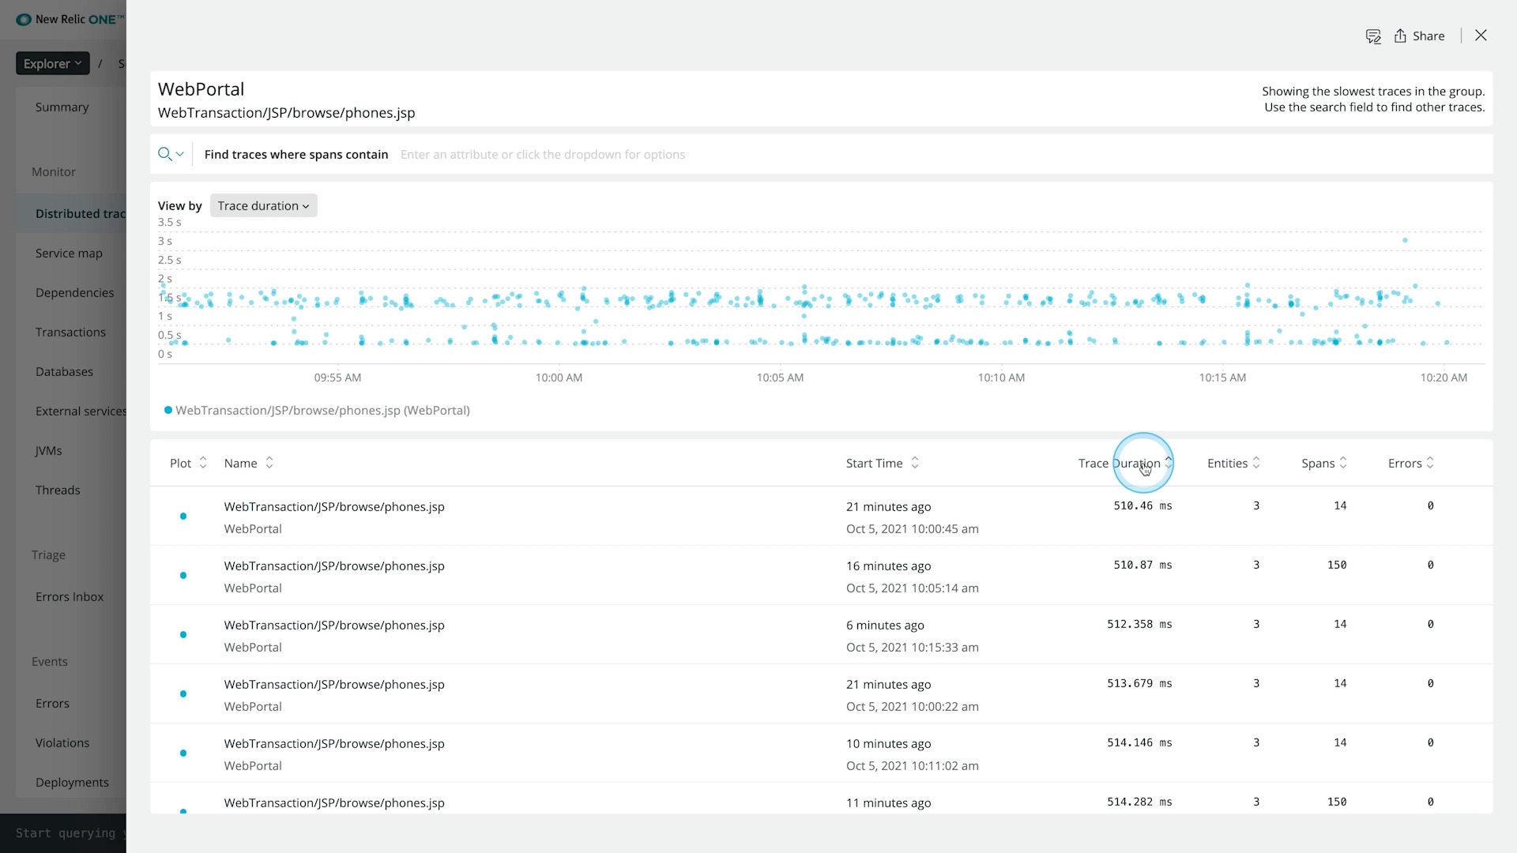The height and width of the screenshot is (853, 1517).
Task: Close the WebPortal trace panel with the X
Action: tap(1481, 36)
